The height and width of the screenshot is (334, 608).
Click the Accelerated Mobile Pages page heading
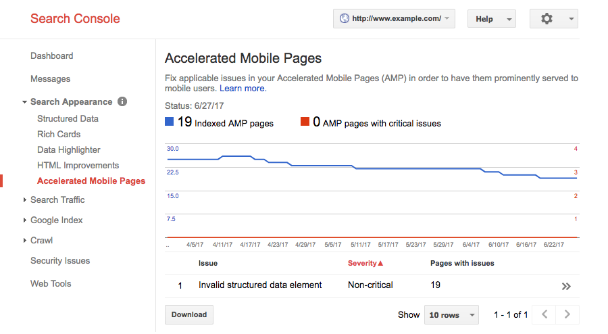(x=243, y=58)
